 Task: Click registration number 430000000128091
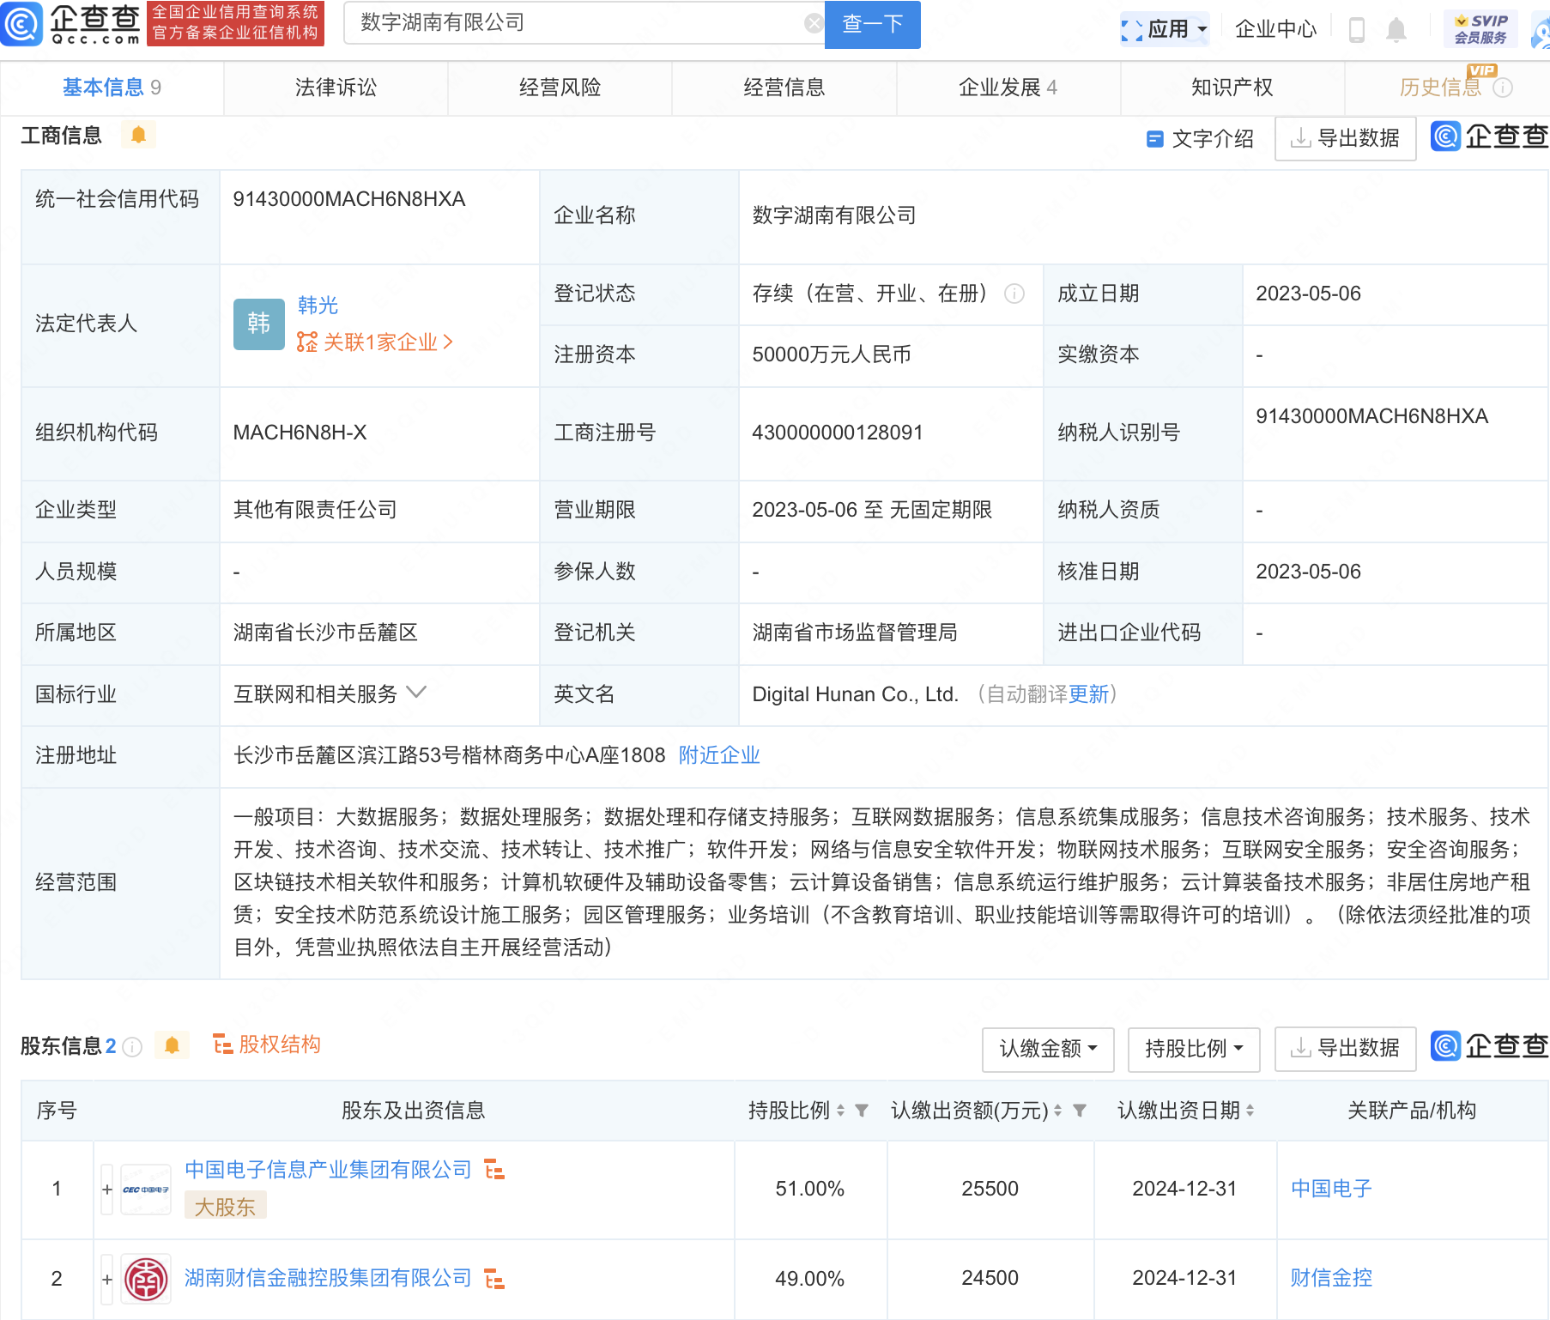[x=837, y=433]
